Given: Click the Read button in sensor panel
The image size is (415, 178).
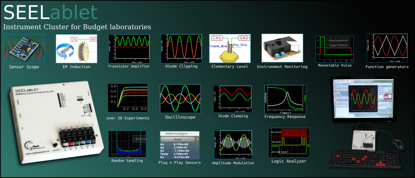Looking at the screenshot, I should (178, 139).
